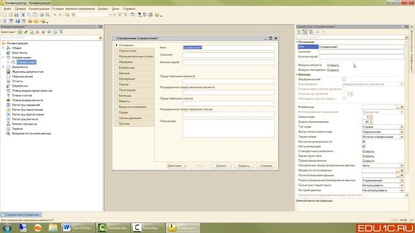
Task: Click the Закрыть button
Action: [244, 166]
